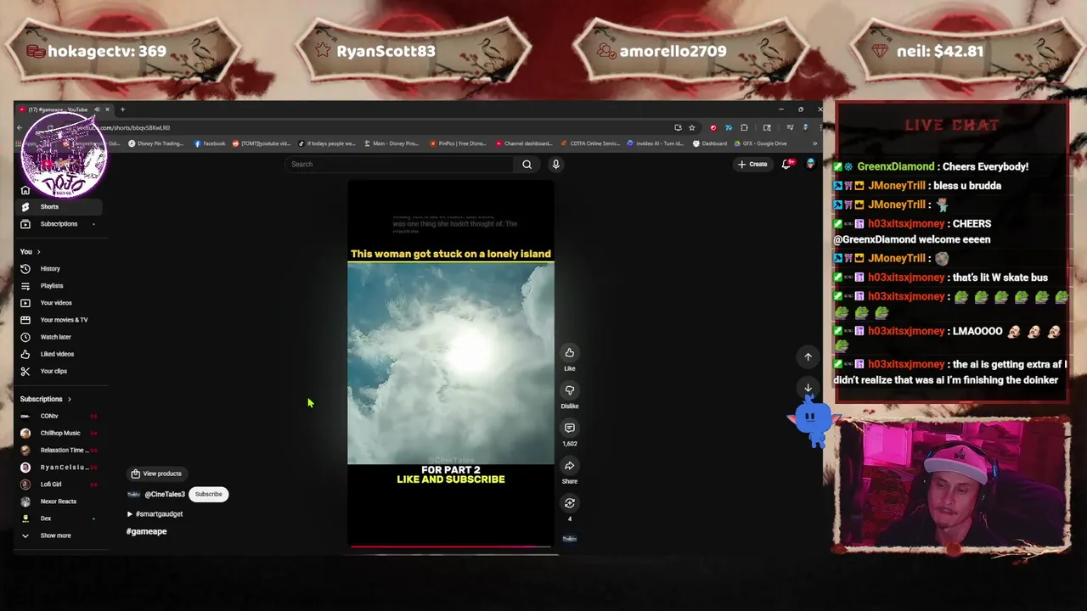
Task: Dislike the Short video
Action: 570,390
